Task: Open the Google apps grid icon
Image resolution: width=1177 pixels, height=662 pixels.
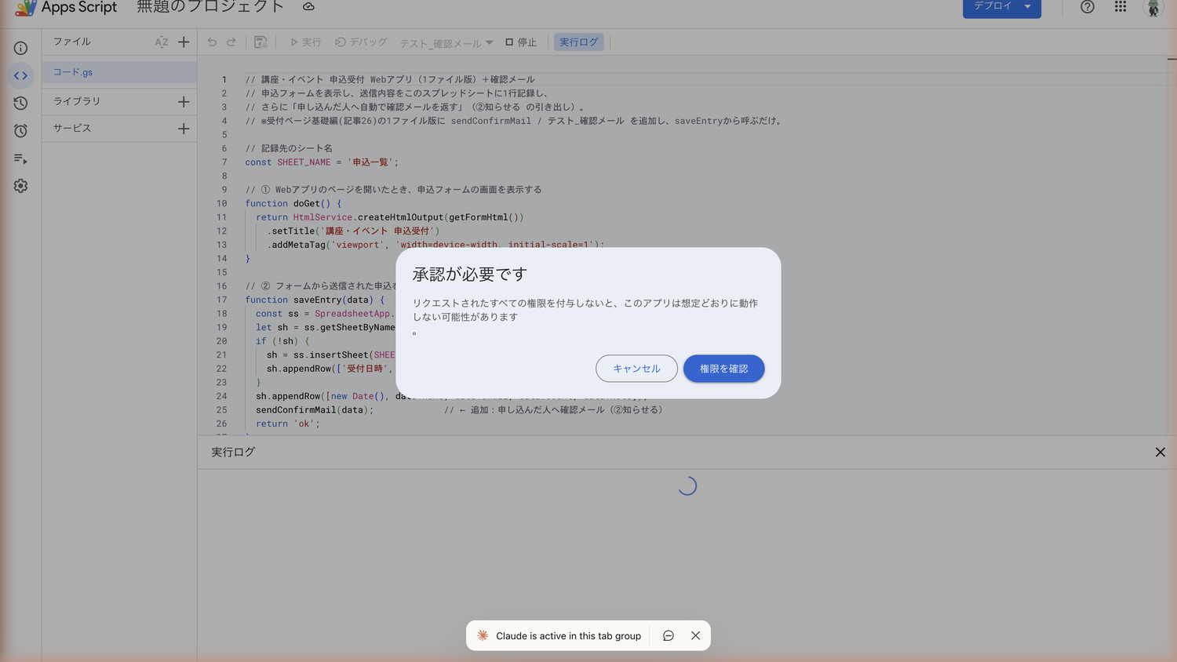Action: pos(1121,6)
